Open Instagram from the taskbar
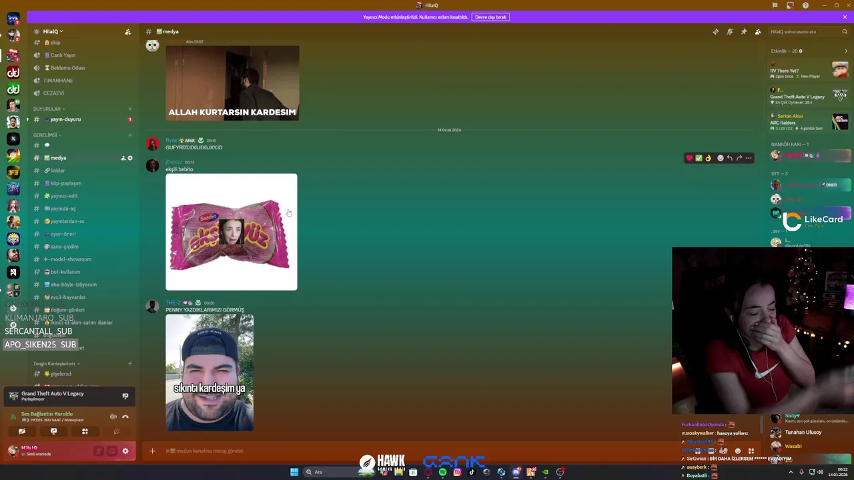The width and height of the screenshot is (854, 480). point(457,472)
